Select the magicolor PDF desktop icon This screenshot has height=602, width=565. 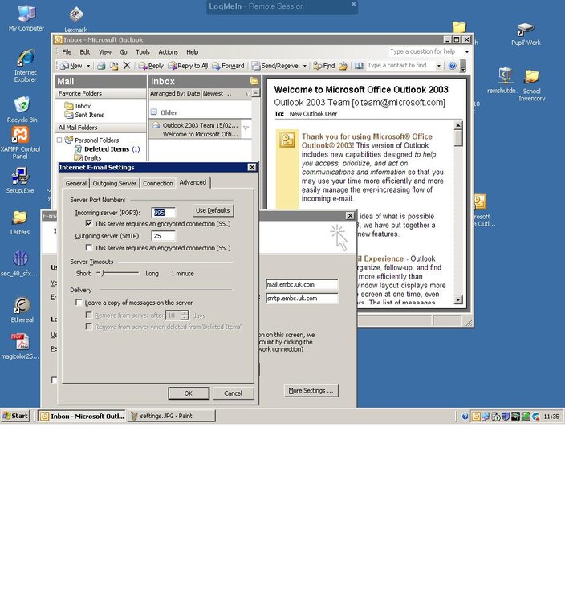click(x=20, y=346)
